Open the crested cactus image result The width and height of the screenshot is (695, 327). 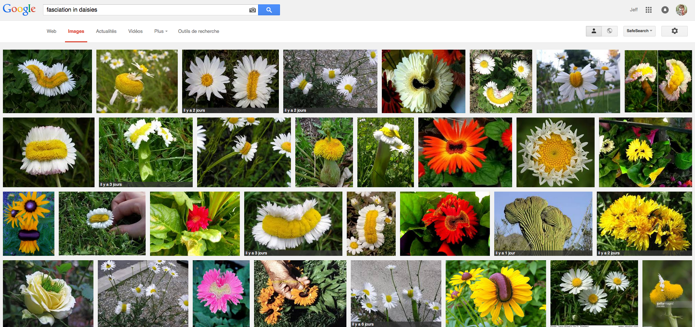pos(543,223)
